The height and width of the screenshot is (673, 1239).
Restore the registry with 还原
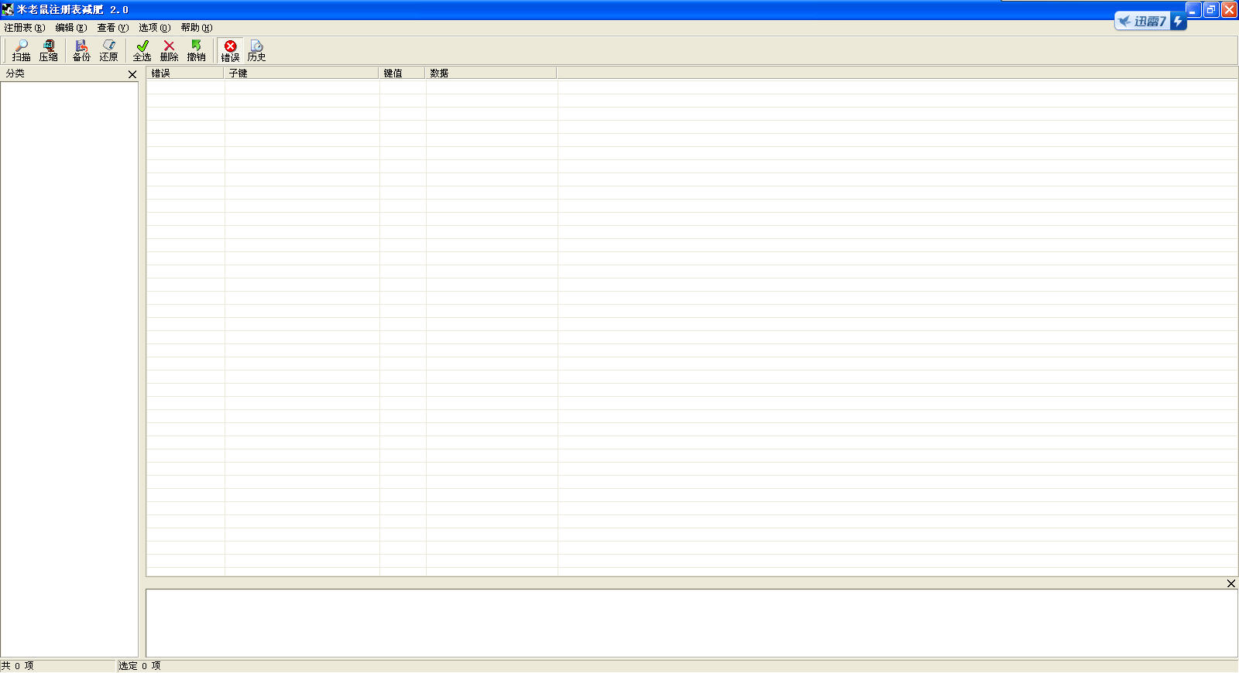[108, 51]
